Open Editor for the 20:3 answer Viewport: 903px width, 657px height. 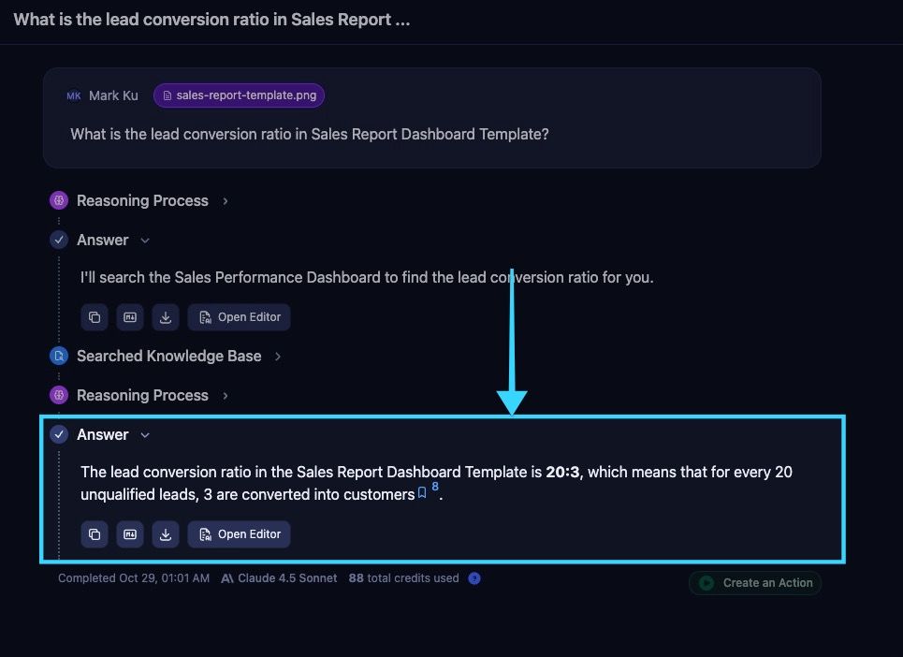[240, 534]
